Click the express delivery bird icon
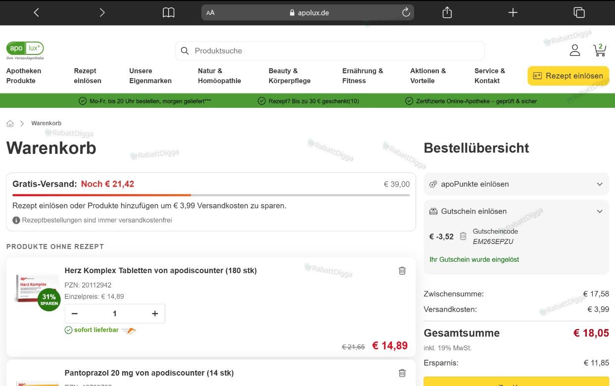615x386 pixels. [129, 331]
